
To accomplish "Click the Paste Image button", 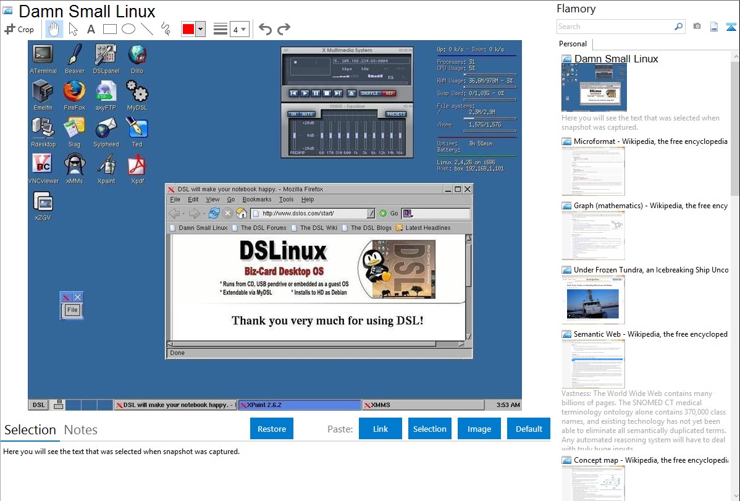I will (x=479, y=429).
